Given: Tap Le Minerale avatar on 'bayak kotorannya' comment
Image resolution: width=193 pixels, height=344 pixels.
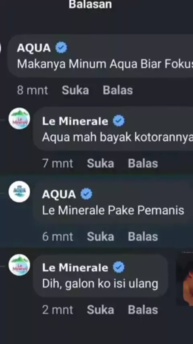Looking at the screenshot, I should 19,118.
